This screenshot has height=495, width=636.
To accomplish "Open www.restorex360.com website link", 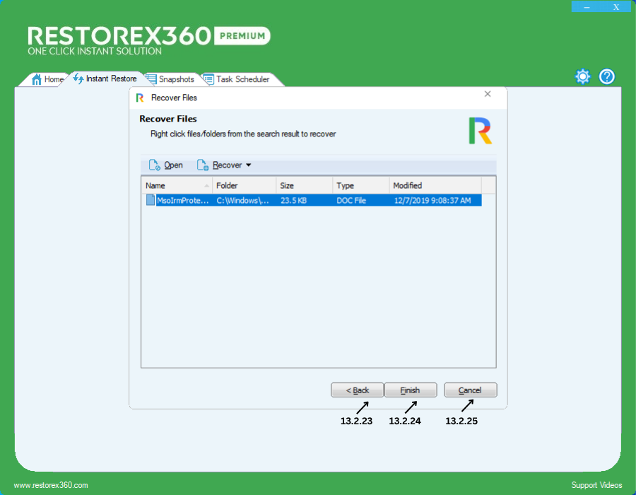I will 51,485.
